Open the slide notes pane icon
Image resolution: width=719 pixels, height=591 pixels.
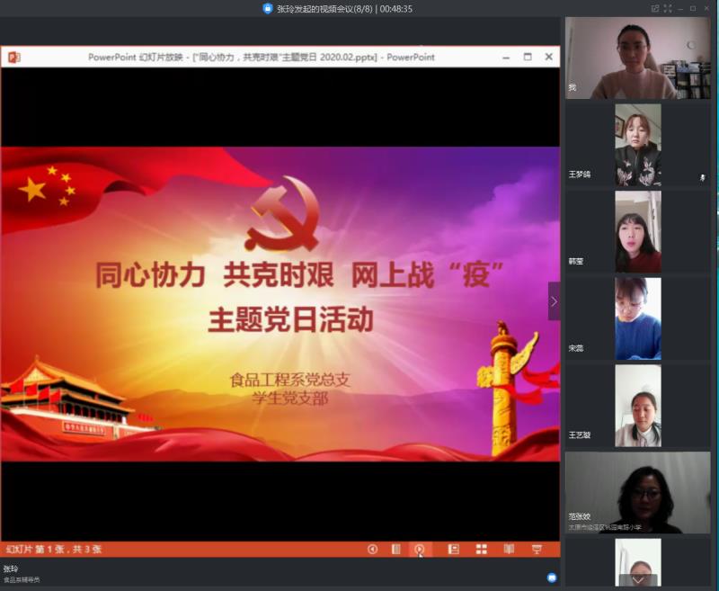(395, 549)
